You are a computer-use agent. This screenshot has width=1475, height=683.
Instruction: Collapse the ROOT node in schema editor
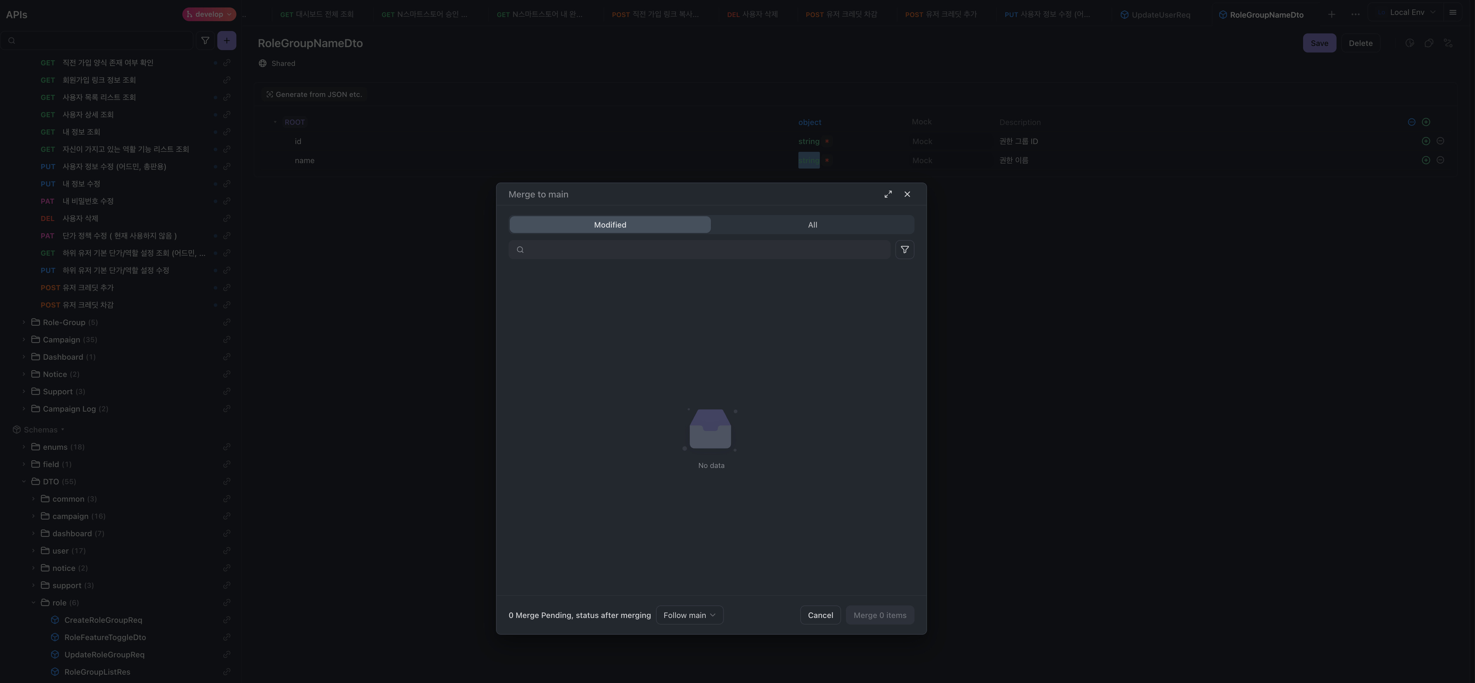[x=275, y=122]
